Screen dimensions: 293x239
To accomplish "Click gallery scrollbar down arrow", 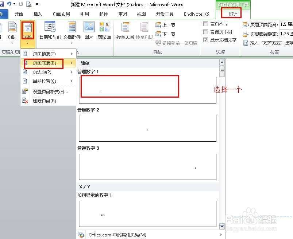I will coord(222,226).
